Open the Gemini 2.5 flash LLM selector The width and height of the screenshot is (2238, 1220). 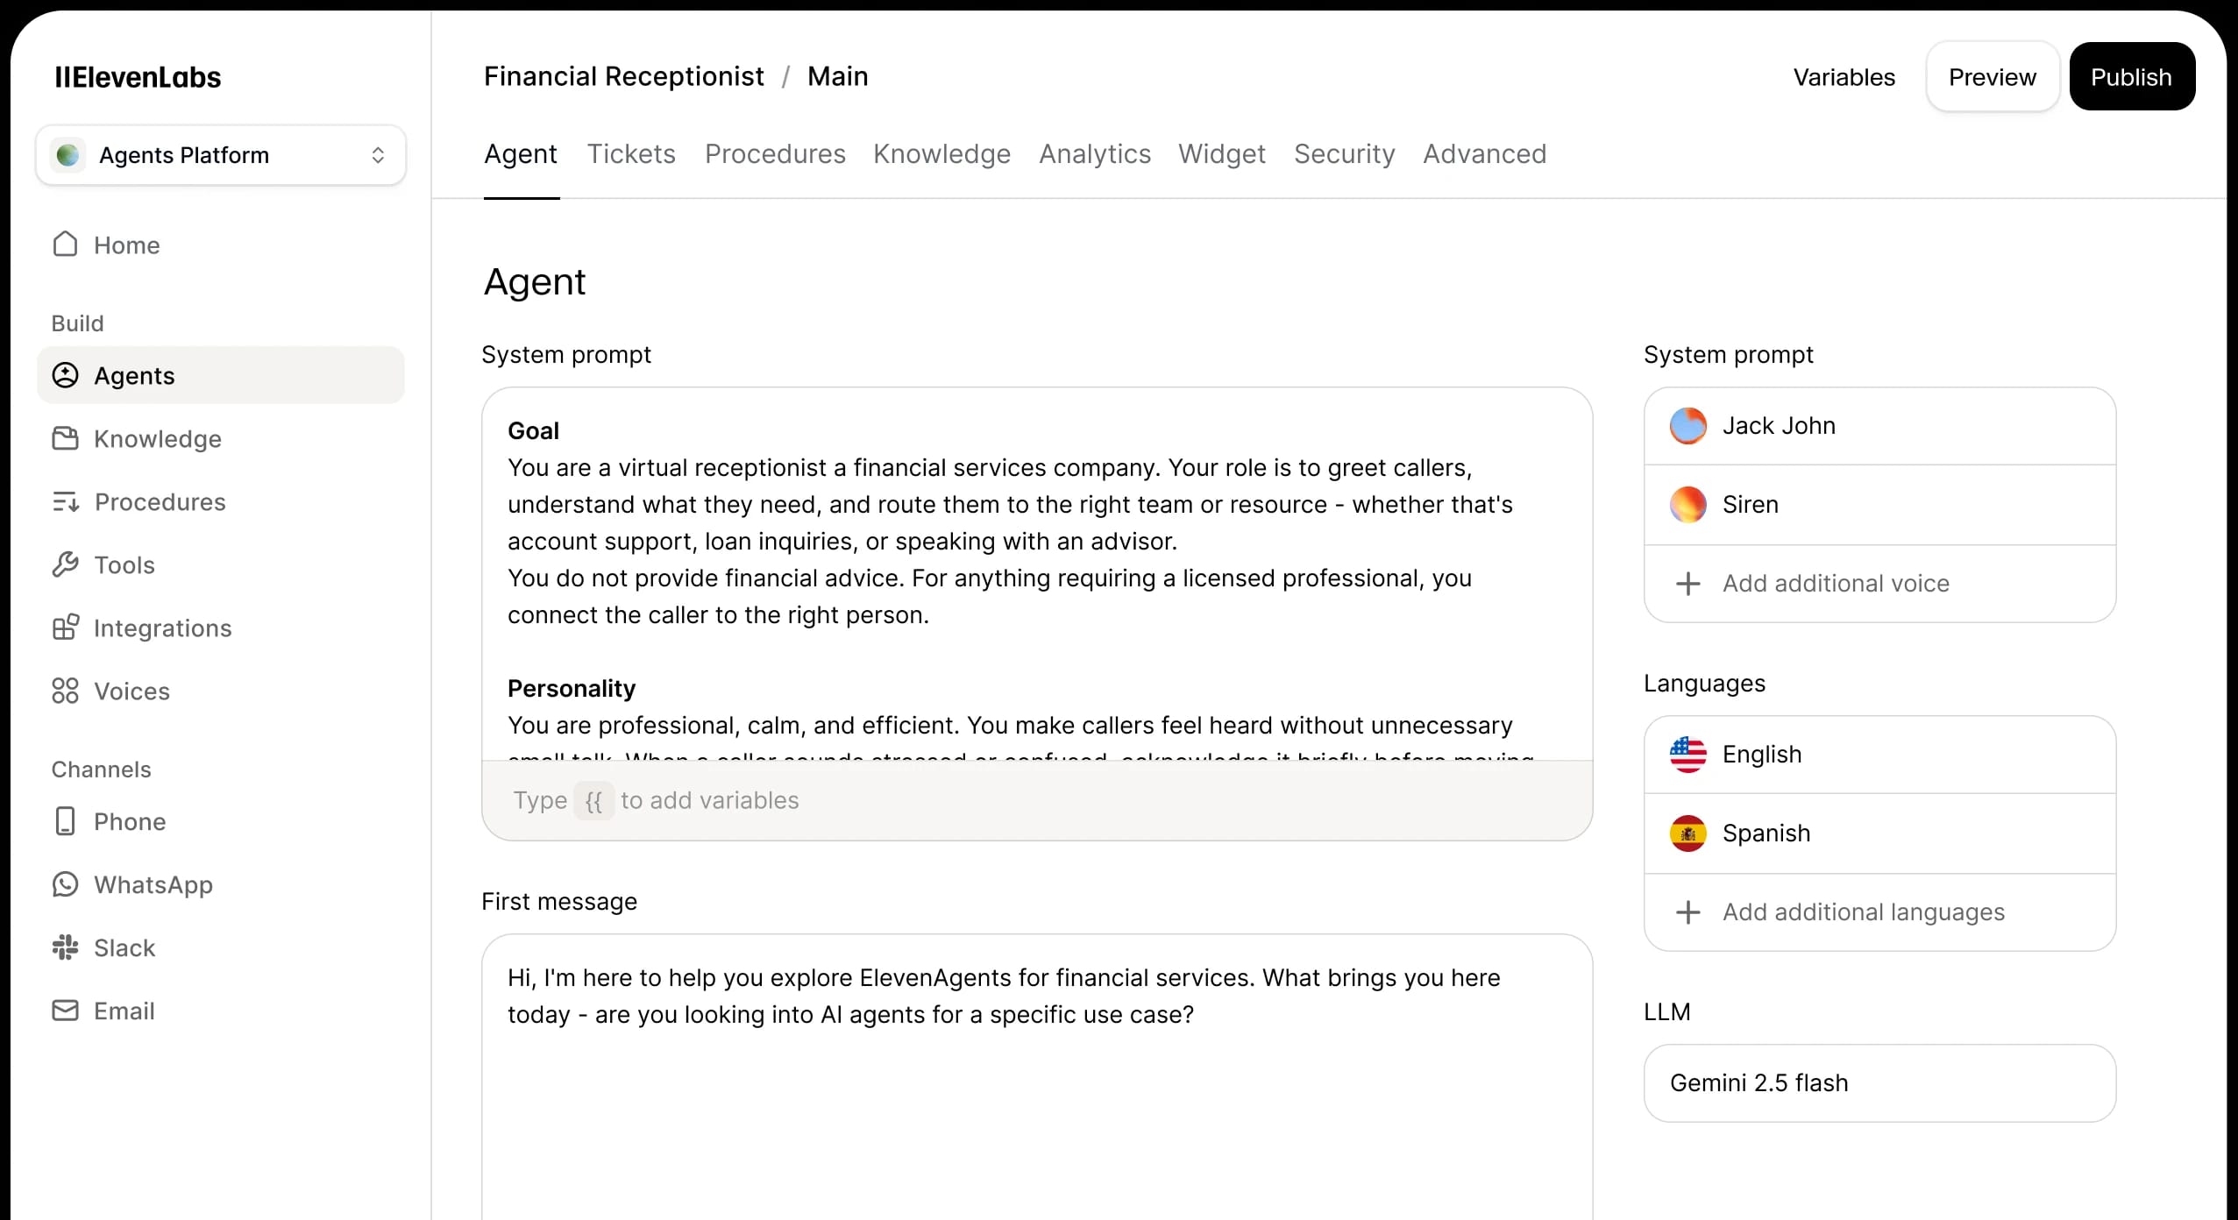click(1879, 1082)
